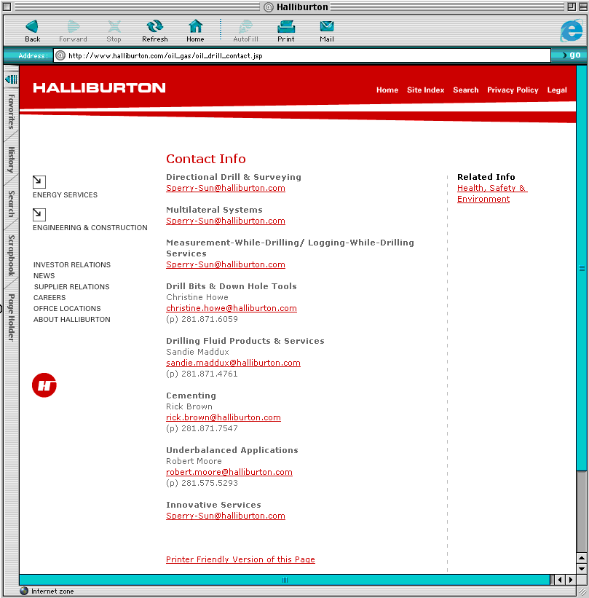Click the vertical scrollbar thumb
This screenshot has width=589, height=598.
[x=582, y=269]
